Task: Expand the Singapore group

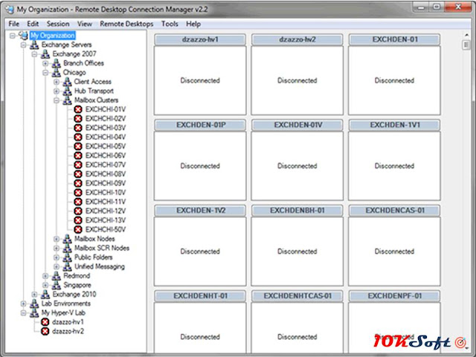Action: coord(45,285)
